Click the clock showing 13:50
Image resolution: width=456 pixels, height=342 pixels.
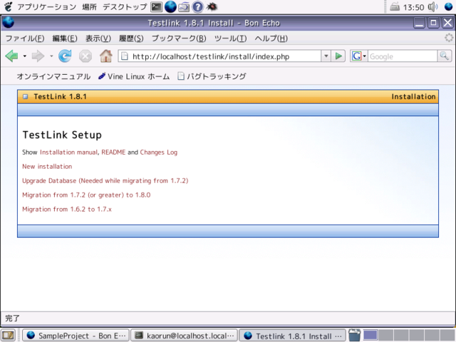pyautogui.click(x=413, y=7)
